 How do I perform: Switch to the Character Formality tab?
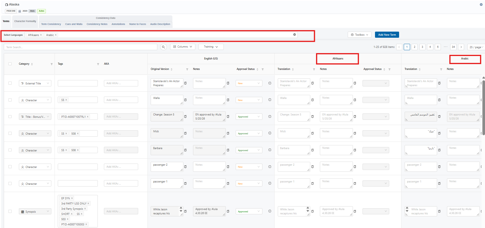pyautogui.click(x=25, y=21)
